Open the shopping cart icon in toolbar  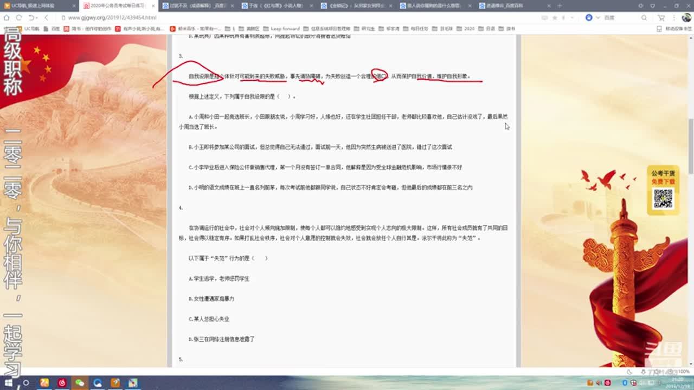[x=661, y=17]
